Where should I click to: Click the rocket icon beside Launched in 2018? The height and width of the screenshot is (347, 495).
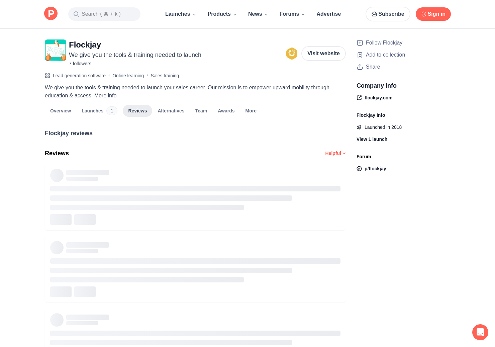tap(359, 127)
